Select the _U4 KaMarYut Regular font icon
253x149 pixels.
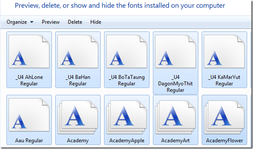224,51
